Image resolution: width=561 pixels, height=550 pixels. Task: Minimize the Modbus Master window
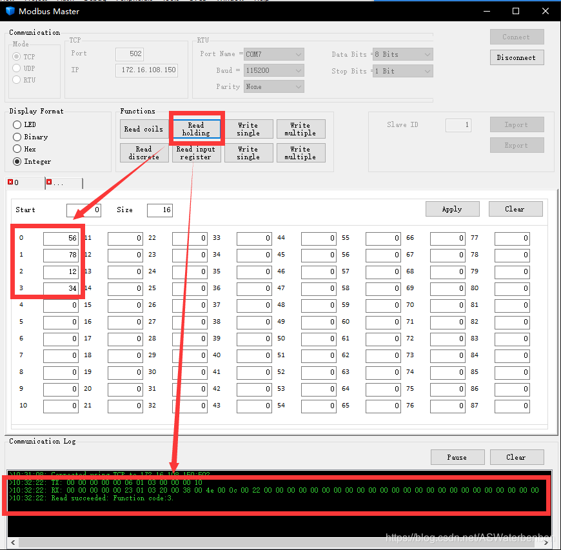pos(487,11)
